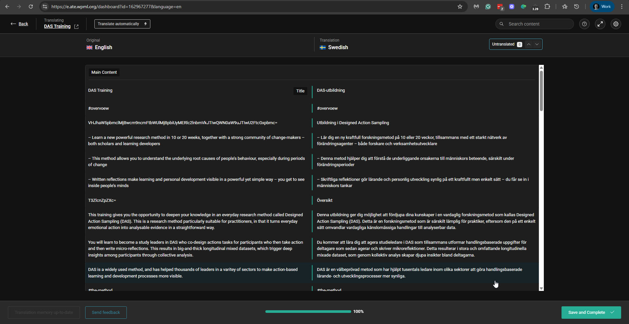
Task: Bookmark this page with the star icon
Action: click(x=460, y=7)
